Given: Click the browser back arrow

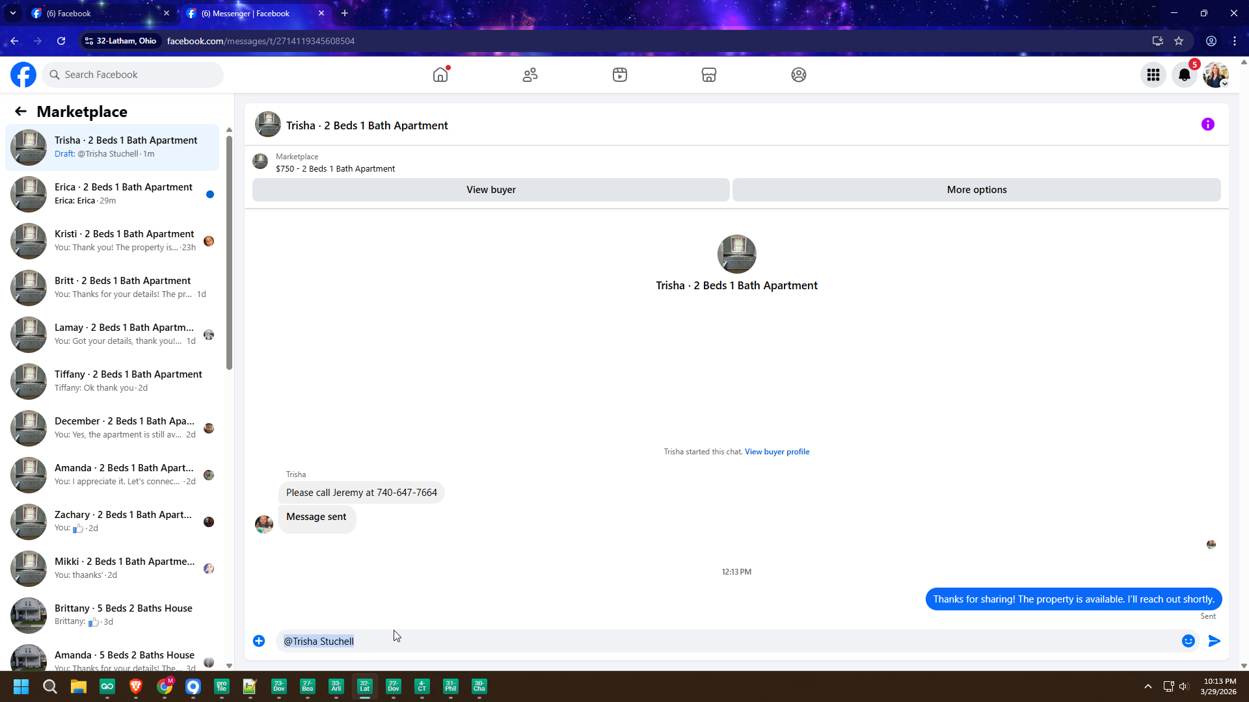Looking at the screenshot, I should pos(14,41).
